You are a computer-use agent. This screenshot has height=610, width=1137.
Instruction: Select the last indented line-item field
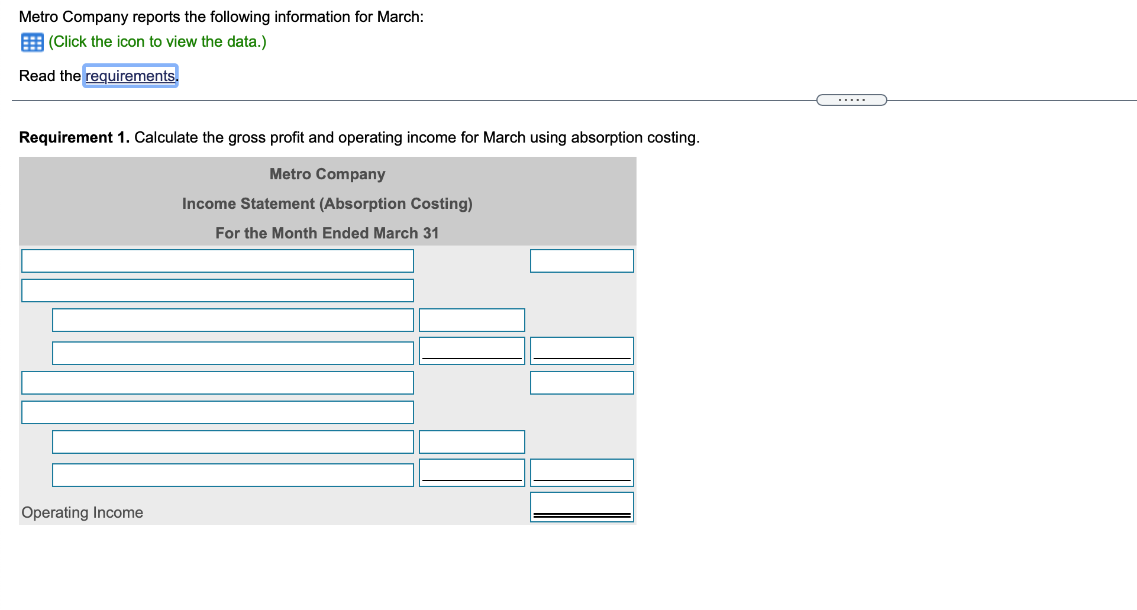tap(232, 474)
